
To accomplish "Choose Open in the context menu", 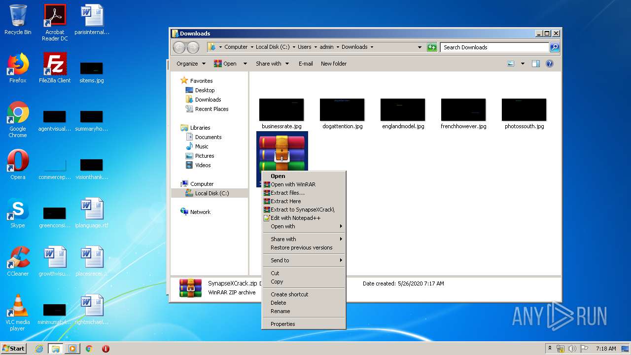I will 304,176.
